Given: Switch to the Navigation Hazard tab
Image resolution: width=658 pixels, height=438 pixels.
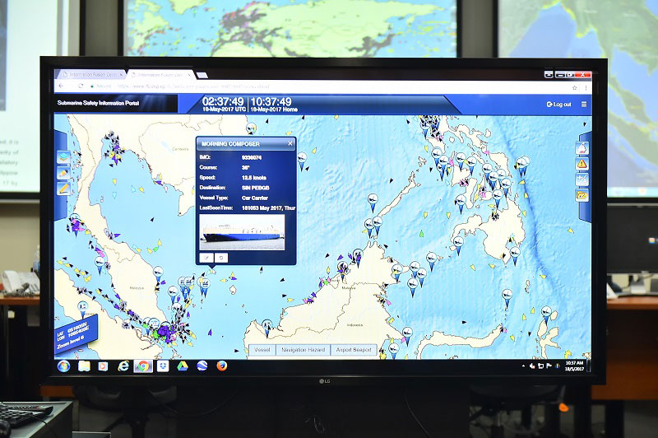Looking at the screenshot, I should (304, 350).
